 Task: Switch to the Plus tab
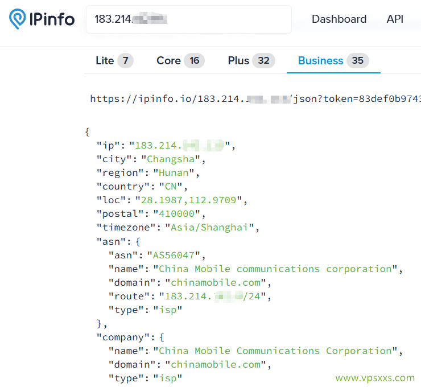click(251, 61)
